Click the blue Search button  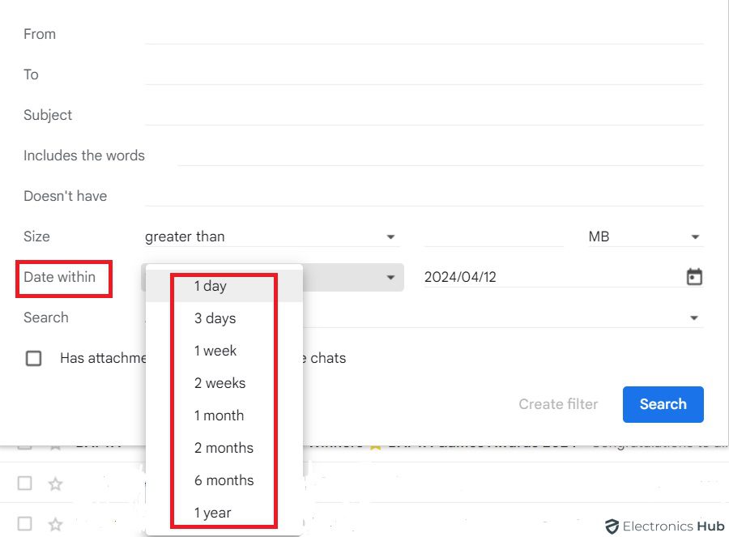[x=663, y=404]
